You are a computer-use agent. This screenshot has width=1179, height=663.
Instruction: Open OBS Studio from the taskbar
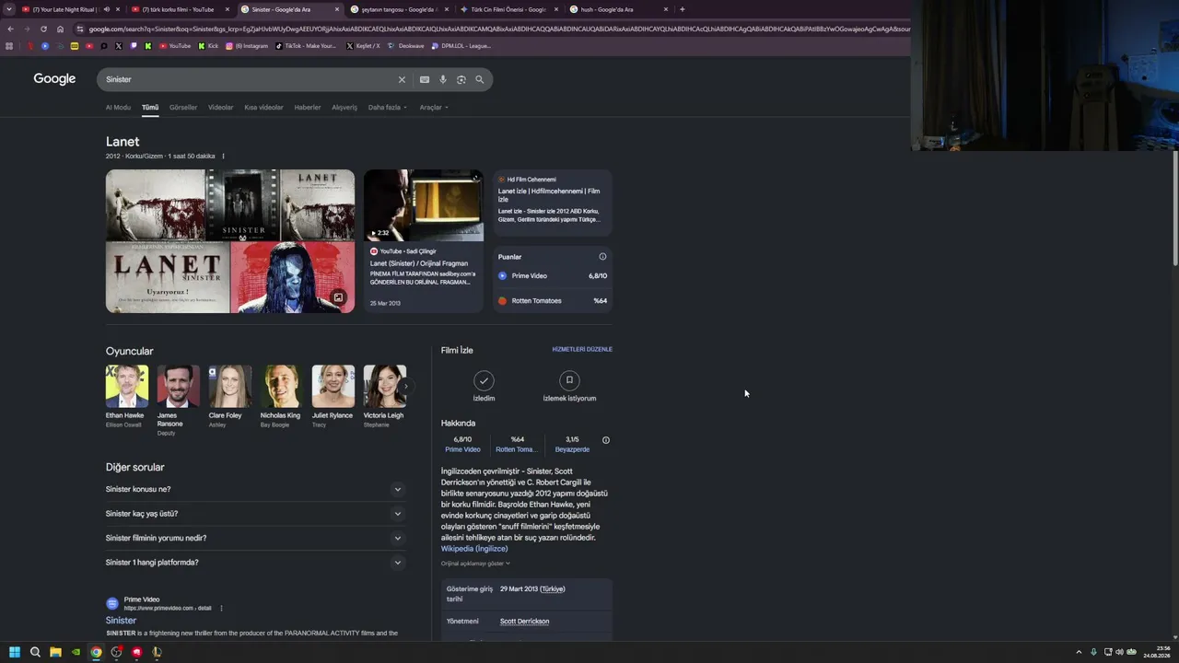(116, 652)
